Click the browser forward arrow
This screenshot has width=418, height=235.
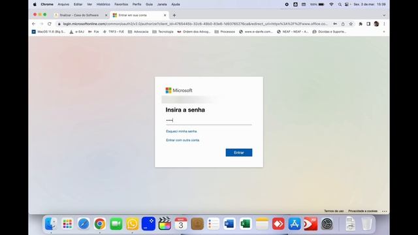[x=41, y=23]
